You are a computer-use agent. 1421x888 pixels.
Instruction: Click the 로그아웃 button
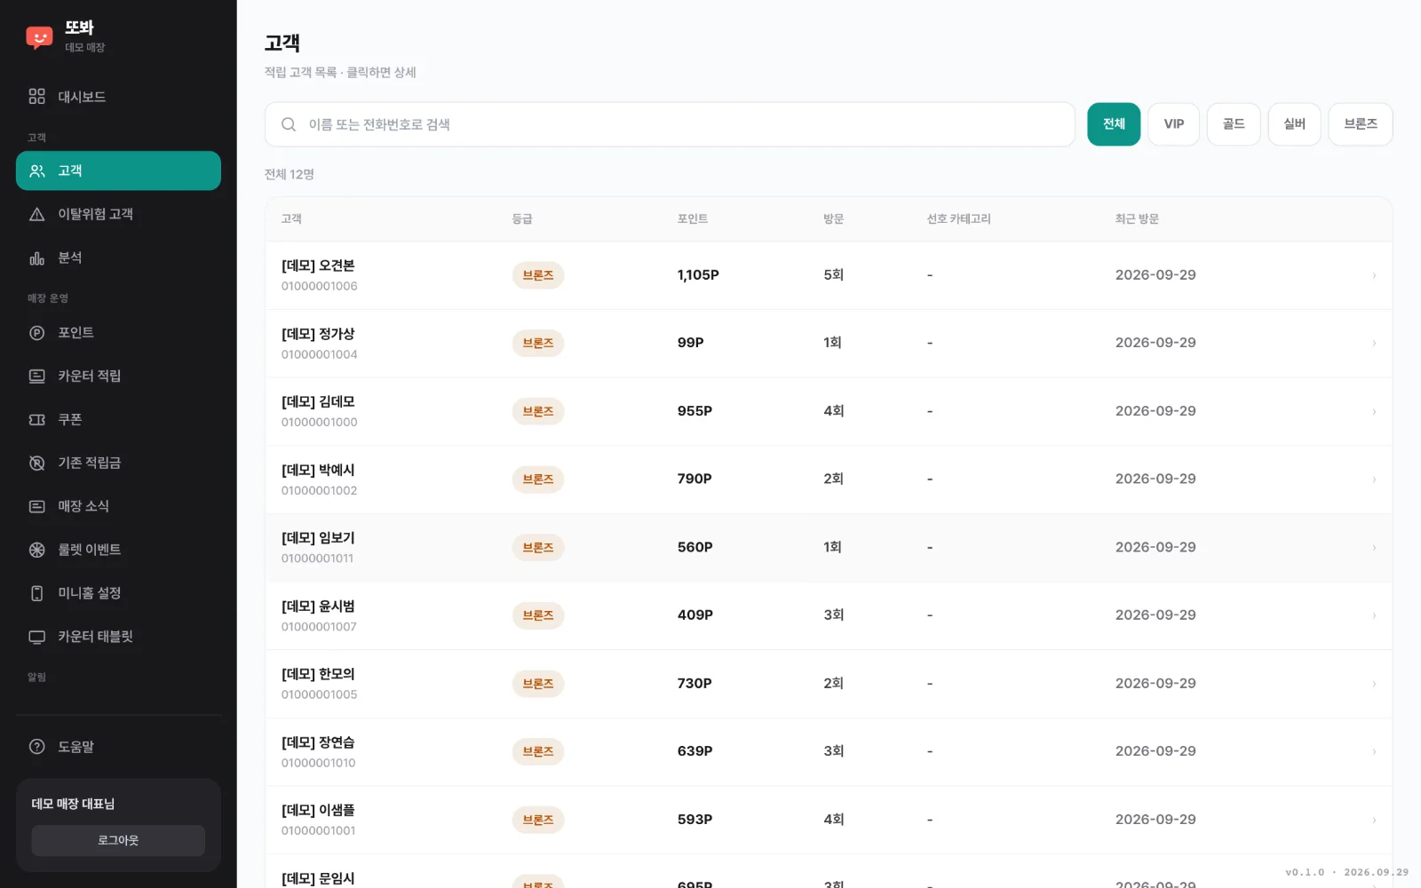click(118, 840)
